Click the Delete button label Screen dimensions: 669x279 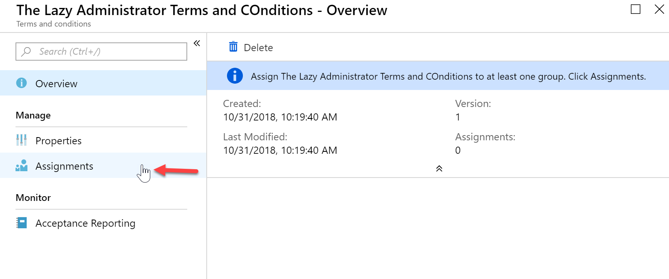tap(258, 48)
